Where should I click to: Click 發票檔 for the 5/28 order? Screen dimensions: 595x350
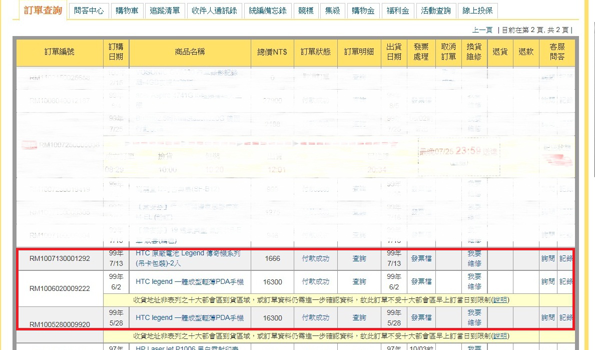point(421,317)
